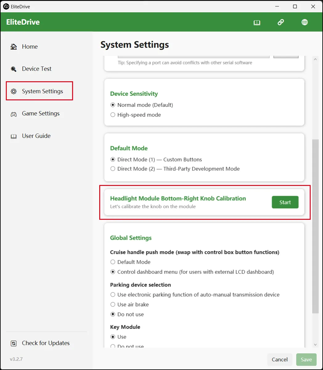Screen dimensions: 323x370
Task: Click the Headlight Module Bottom-Right Knob Calibration title
Action: click(x=178, y=199)
